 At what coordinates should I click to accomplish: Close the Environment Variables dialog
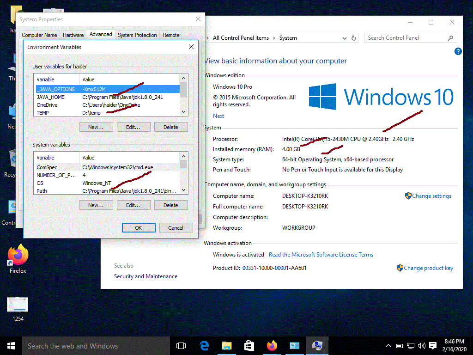click(x=191, y=47)
